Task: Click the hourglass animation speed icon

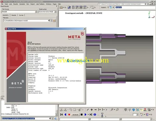Action: [102, 115]
